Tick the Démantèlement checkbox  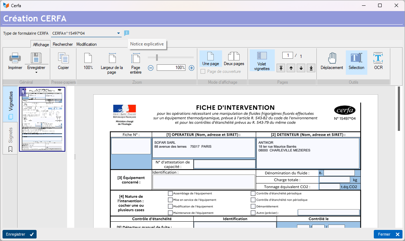coord(253,206)
